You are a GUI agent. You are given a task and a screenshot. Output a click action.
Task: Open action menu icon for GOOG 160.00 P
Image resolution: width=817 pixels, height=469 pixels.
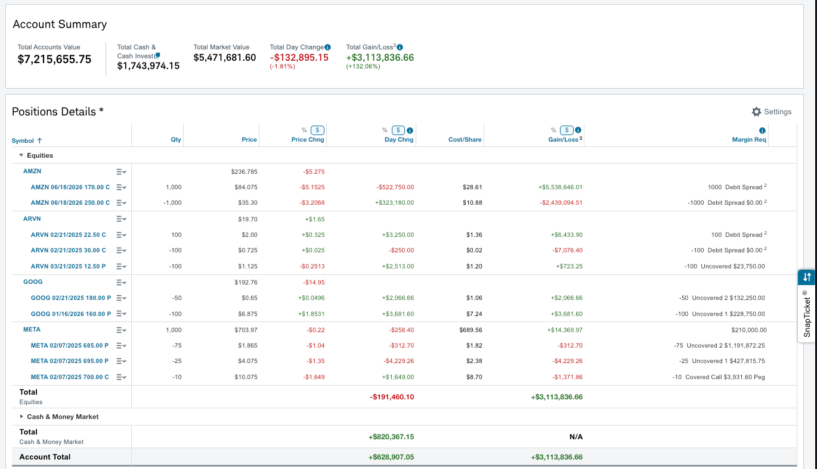tap(121, 314)
